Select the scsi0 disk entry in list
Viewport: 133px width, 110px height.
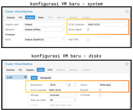(x=16, y=77)
